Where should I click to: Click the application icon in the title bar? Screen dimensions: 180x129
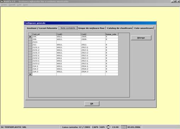click(x=2, y=1)
